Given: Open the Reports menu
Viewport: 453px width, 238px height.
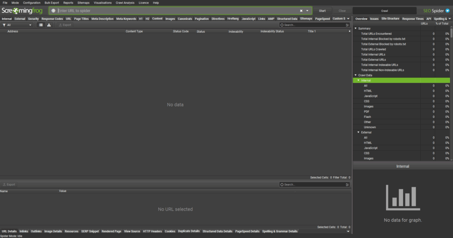Looking at the screenshot, I should (68, 3).
